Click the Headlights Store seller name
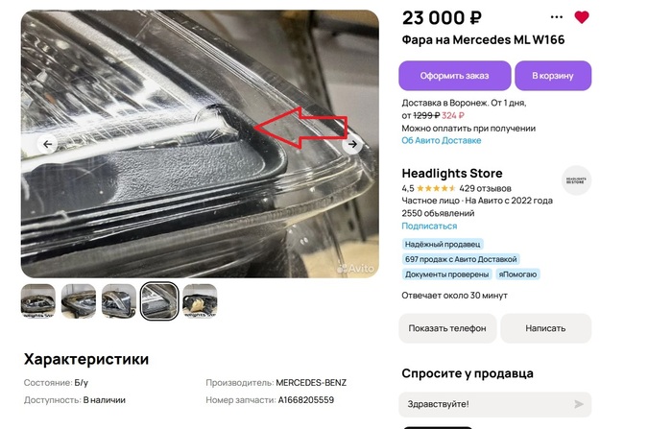 (x=452, y=174)
